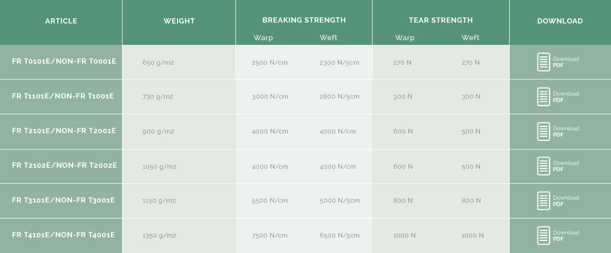
Task: Select article FR T3101E/NON-FR T3001E
Action: pyautogui.click(x=63, y=200)
